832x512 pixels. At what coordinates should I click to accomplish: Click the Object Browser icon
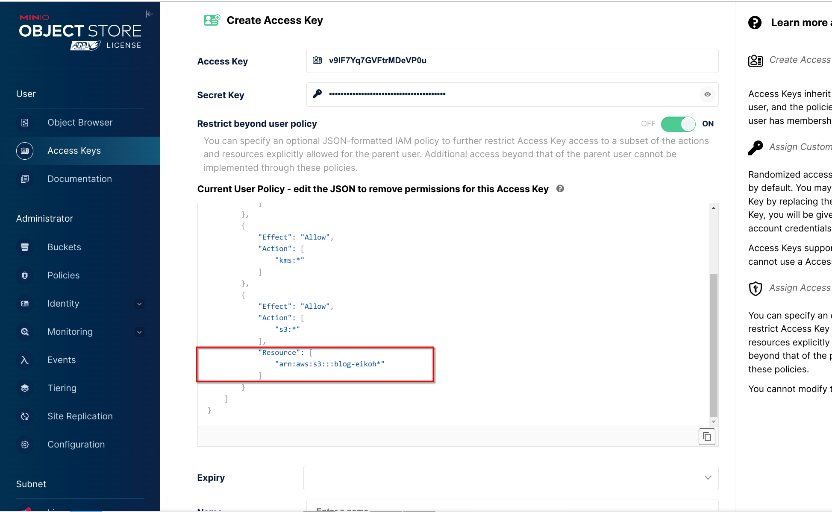click(25, 123)
